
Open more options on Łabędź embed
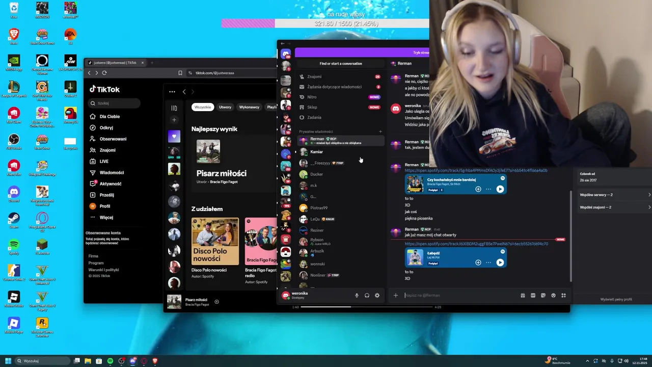[488, 263]
